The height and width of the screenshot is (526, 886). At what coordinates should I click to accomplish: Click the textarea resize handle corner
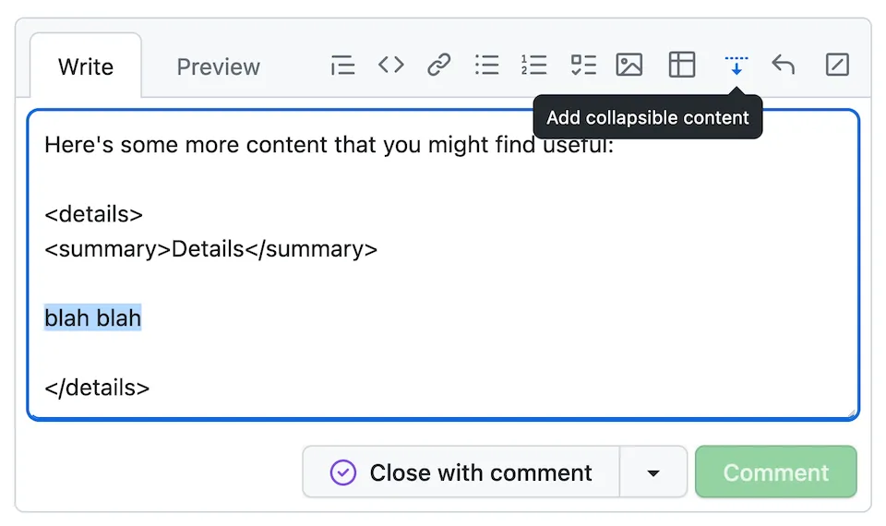(x=852, y=413)
